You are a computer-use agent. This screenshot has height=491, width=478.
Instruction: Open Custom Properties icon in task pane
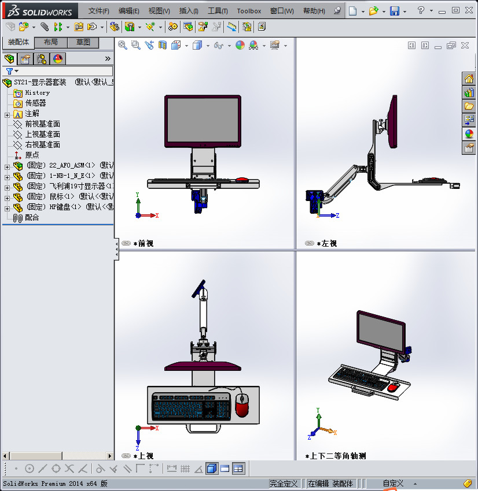coord(469,148)
